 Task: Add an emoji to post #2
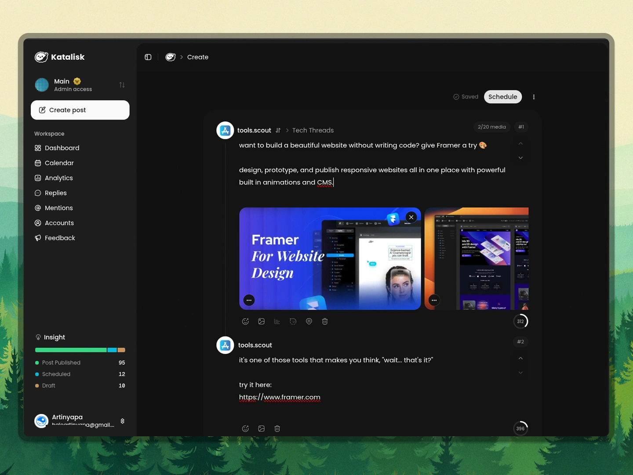[x=245, y=429]
